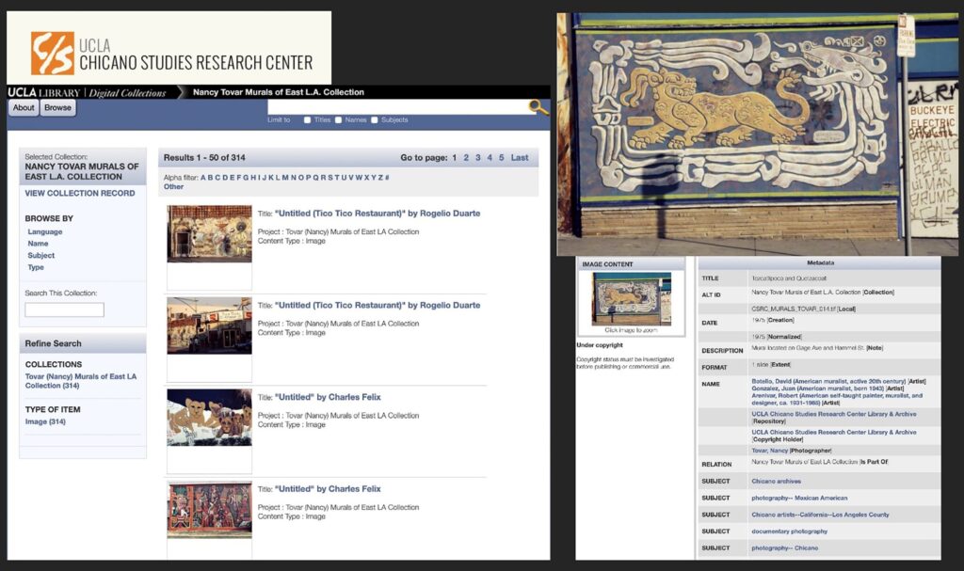Open the Arenivar, Robert artist link

click(837, 399)
